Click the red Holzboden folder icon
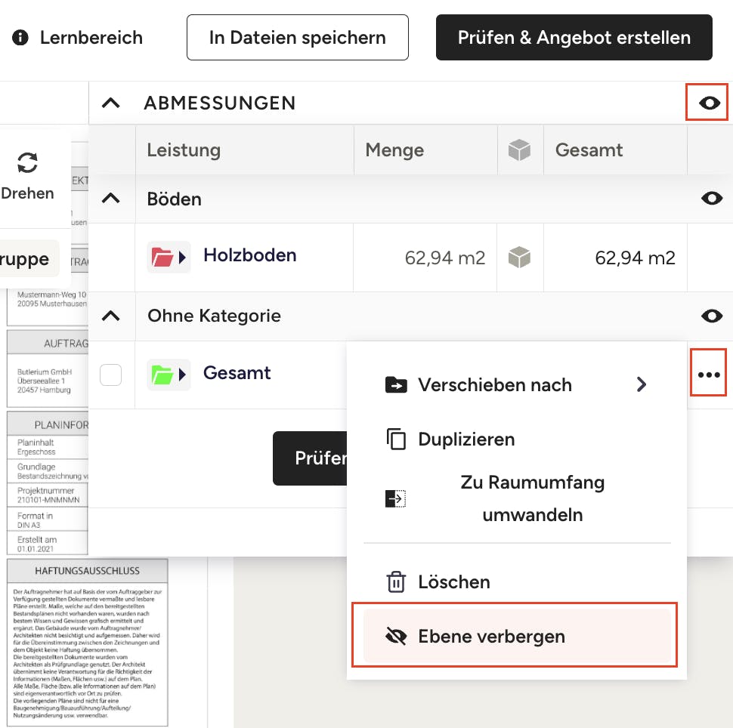733x728 pixels. [163, 258]
